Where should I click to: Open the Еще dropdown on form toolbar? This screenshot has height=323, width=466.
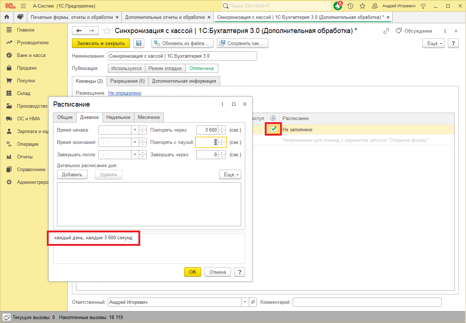click(434, 43)
